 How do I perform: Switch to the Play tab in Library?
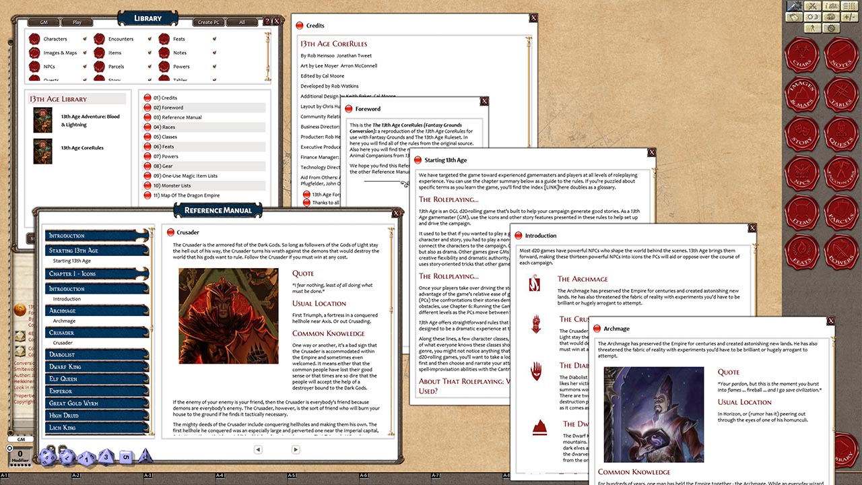coord(77,22)
